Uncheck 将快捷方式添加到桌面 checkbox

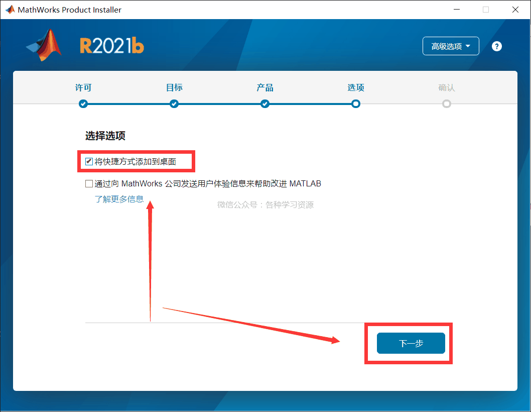(x=89, y=162)
